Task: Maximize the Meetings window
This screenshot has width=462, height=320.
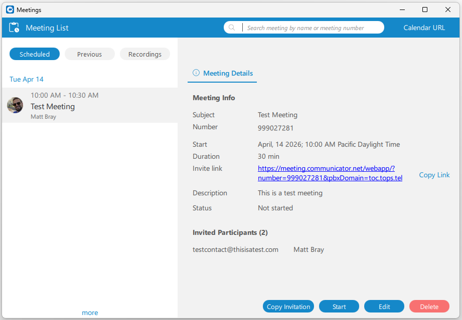Action: click(425, 10)
